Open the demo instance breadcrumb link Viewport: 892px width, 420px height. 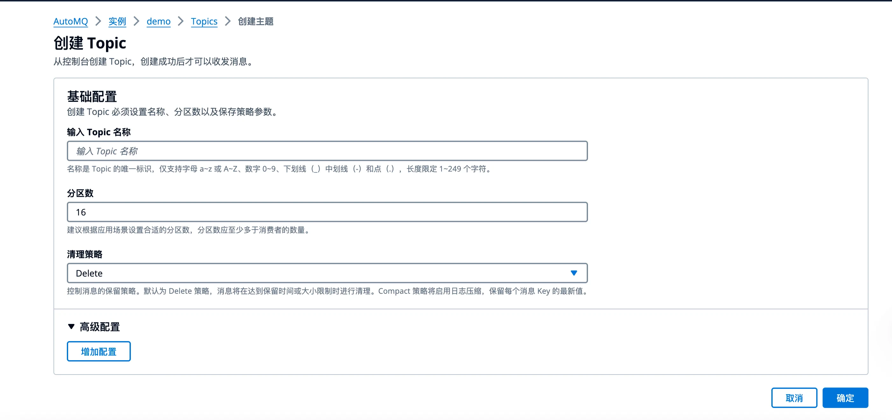158,21
